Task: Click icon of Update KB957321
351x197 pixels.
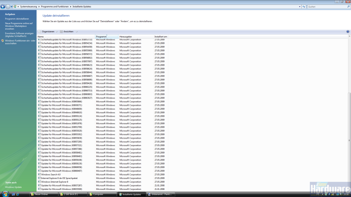Action: pyautogui.click(x=39, y=145)
